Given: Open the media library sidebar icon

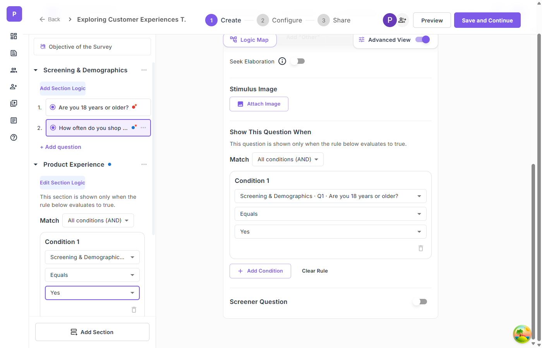Looking at the screenshot, I should coord(14,104).
